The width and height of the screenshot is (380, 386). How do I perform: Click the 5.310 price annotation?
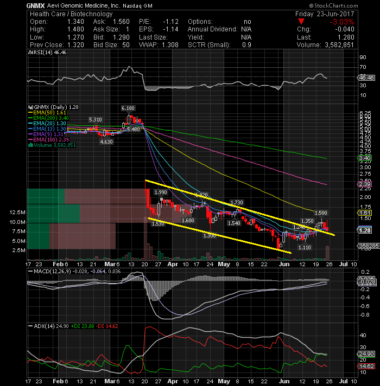coord(95,119)
